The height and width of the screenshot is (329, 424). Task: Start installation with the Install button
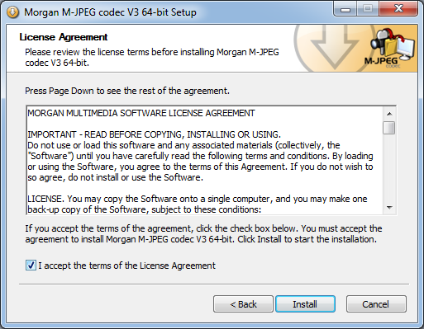(305, 304)
